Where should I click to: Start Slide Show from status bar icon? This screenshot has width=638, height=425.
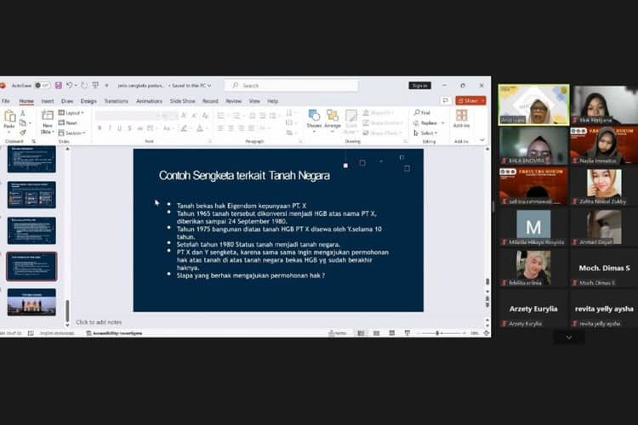[x=407, y=333]
